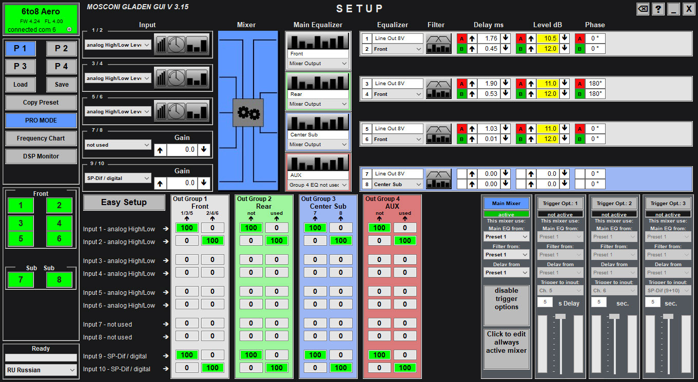Click Copy Preset button
Screen dimensions: 698x382
[41, 103]
